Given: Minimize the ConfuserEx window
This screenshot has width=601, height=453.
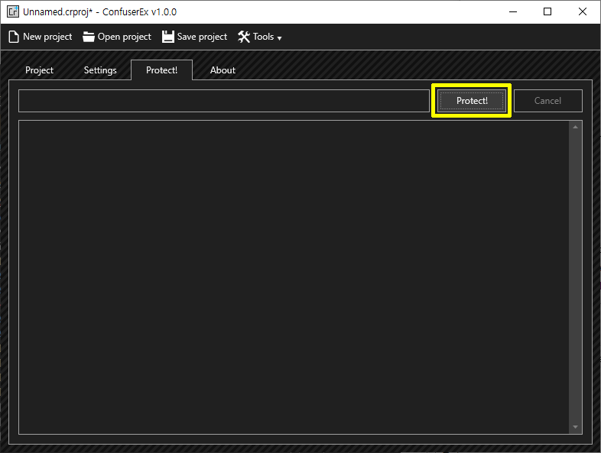Looking at the screenshot, I should 513,11.
